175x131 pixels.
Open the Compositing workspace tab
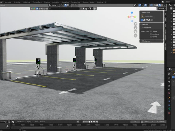(x=75, y=2)
